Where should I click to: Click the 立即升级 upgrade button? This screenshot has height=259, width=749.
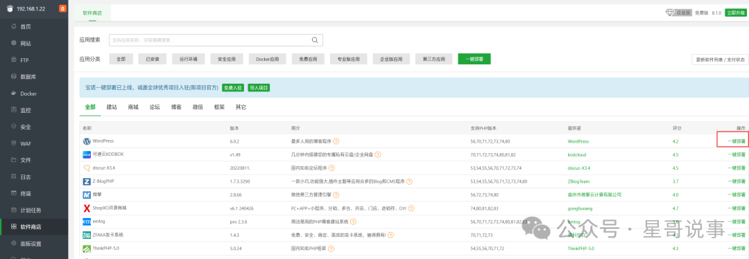(735, 13)
